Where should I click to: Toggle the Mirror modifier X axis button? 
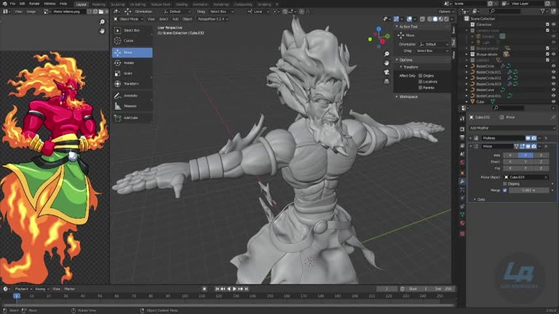click(510, 155)
